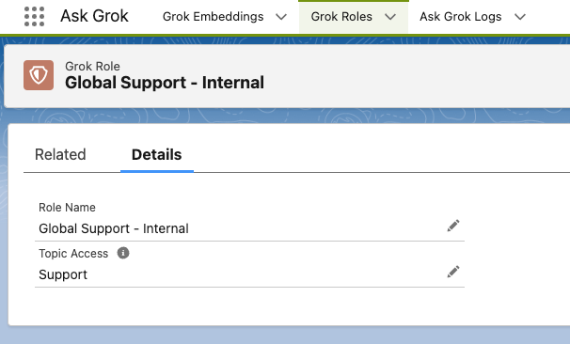Screen dimensions: 570x344
Task: Open the Grok Embeddings navigation tab
Action: tap(213, 17)
